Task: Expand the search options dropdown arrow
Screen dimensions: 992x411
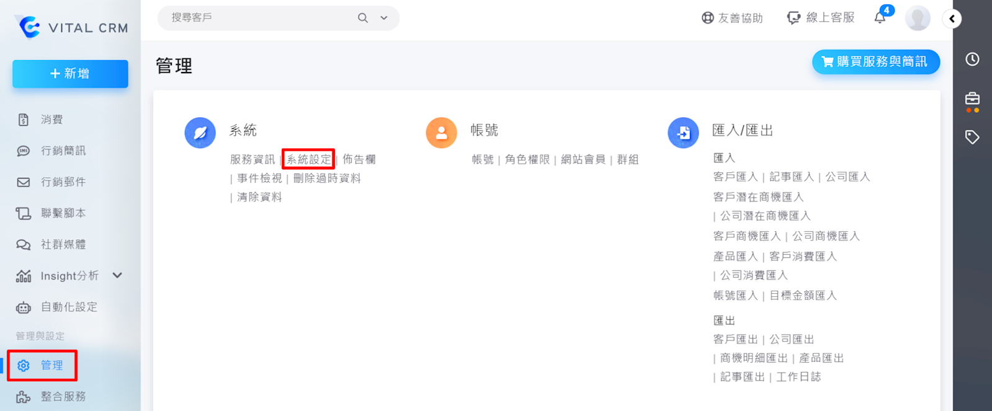Action: 384,18
